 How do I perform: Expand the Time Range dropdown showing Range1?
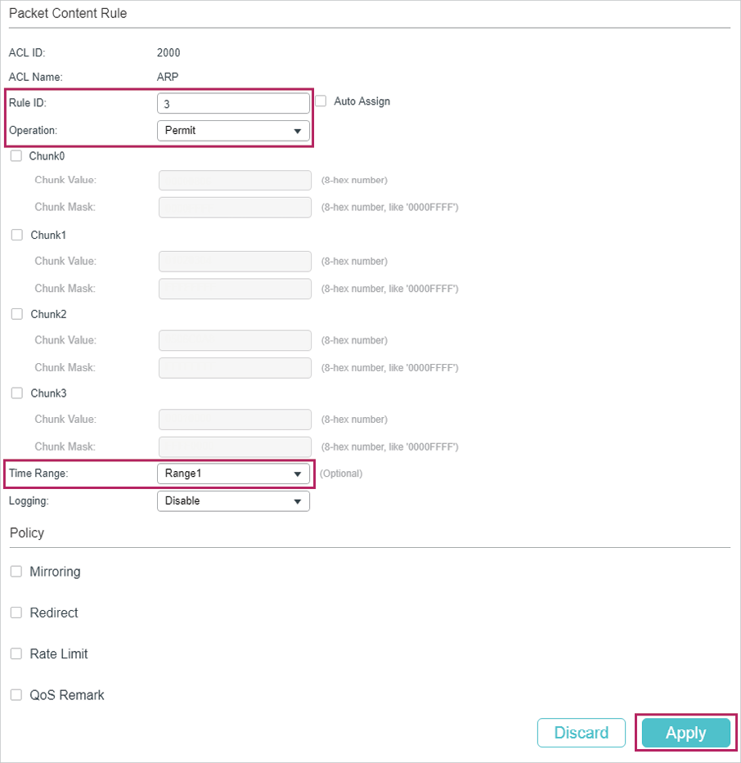pyautogui.click(x=234, y=474)
